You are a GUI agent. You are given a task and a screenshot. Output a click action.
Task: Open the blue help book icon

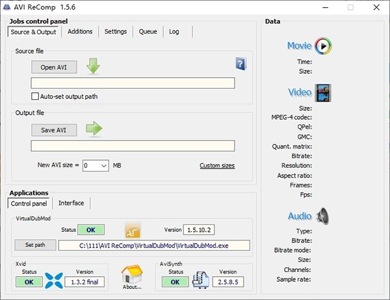point(240,63)
